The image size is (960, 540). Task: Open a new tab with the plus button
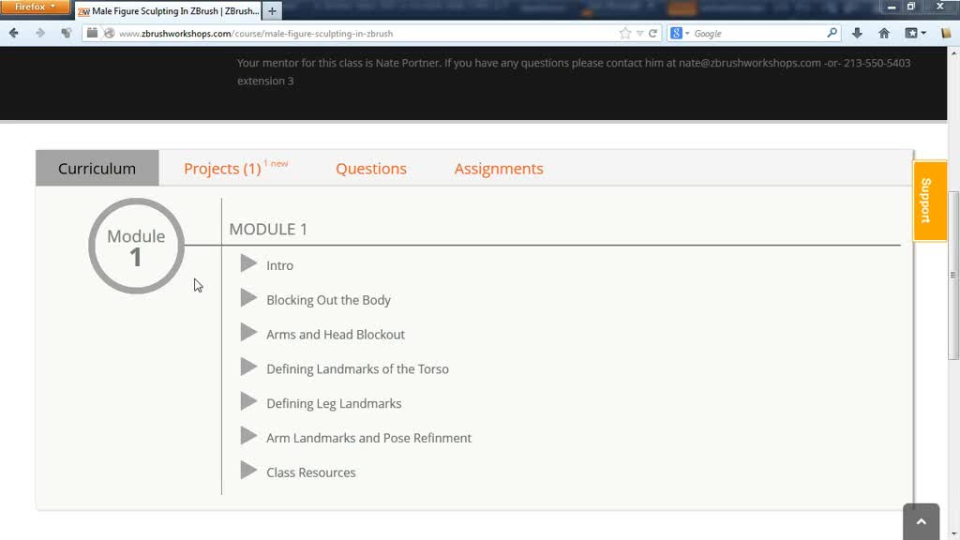tap(273, 11)
